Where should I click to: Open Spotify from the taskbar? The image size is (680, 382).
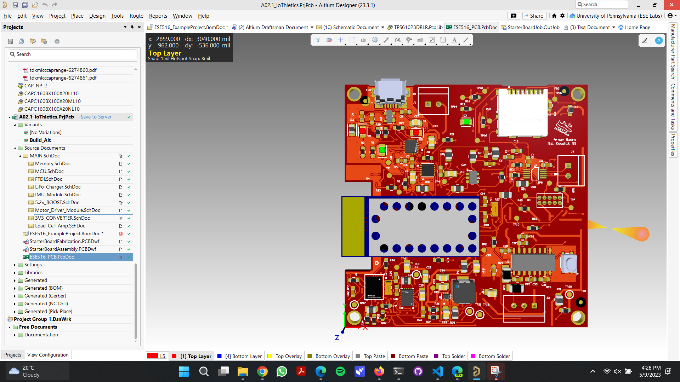point(340,371)
